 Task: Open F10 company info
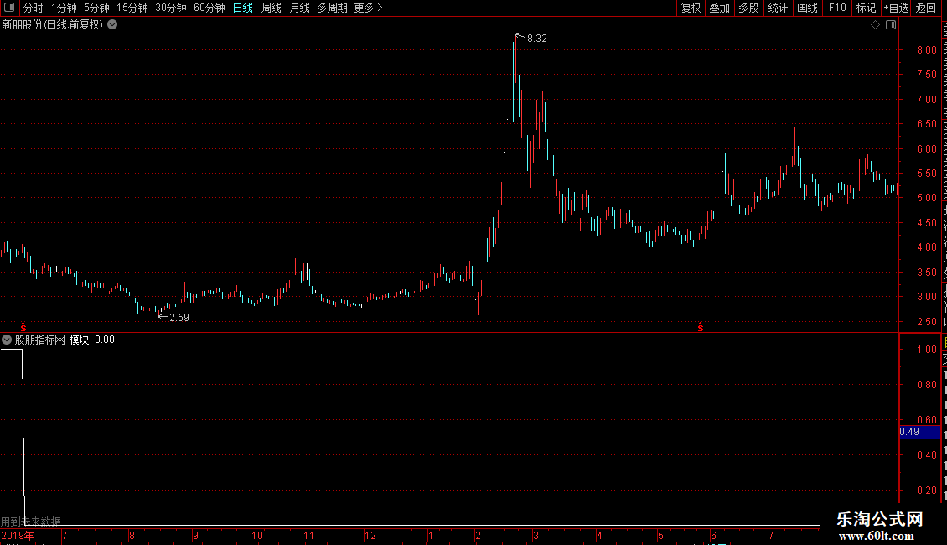pyautogui.click(x=837, y=8)
